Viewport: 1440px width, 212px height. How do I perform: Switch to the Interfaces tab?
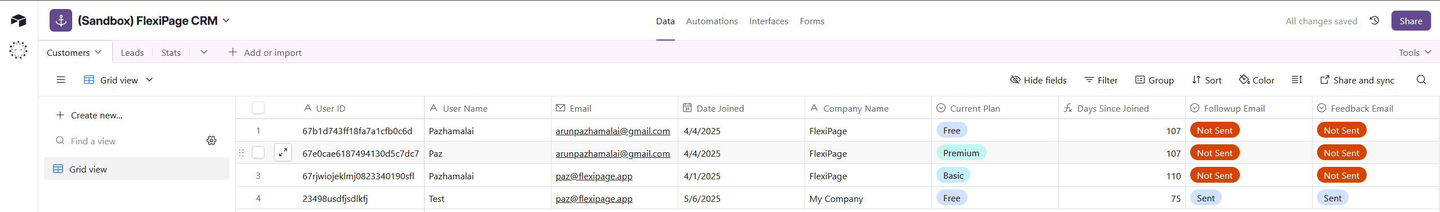click(x=768, y=21)
